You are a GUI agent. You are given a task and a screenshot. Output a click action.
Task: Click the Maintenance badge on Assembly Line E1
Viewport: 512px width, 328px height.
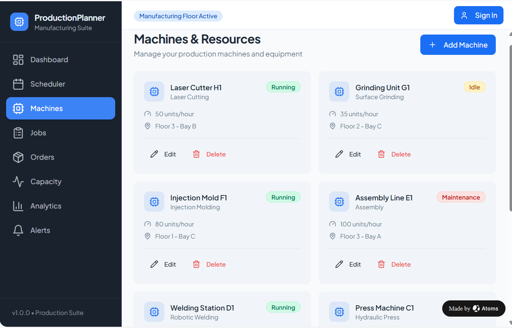(461, 197)
